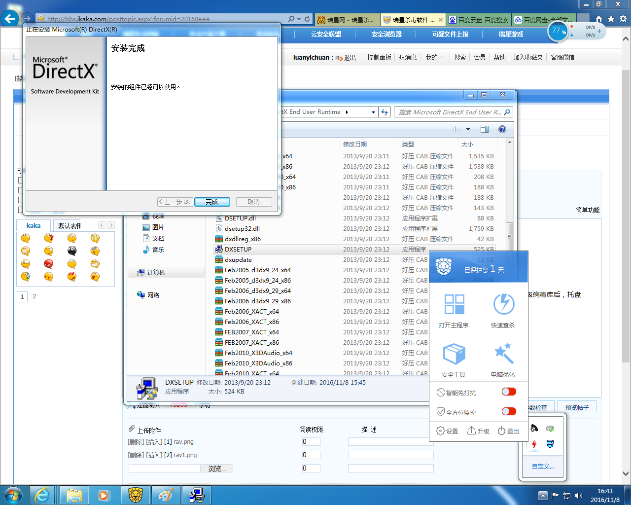Click the 退出 logout link
Screen dimensions: 631x505
[350, 58]
